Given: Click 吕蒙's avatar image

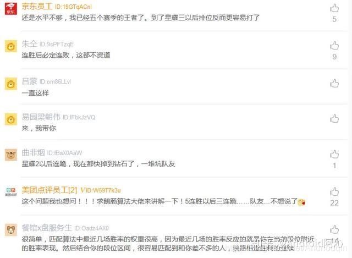Looking at the screenshot, I should (11, 84).
